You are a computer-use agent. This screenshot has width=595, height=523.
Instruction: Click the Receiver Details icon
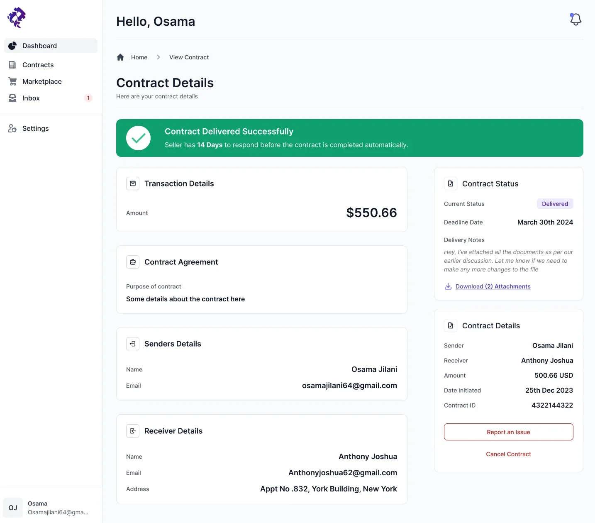(x=133, y=431)
